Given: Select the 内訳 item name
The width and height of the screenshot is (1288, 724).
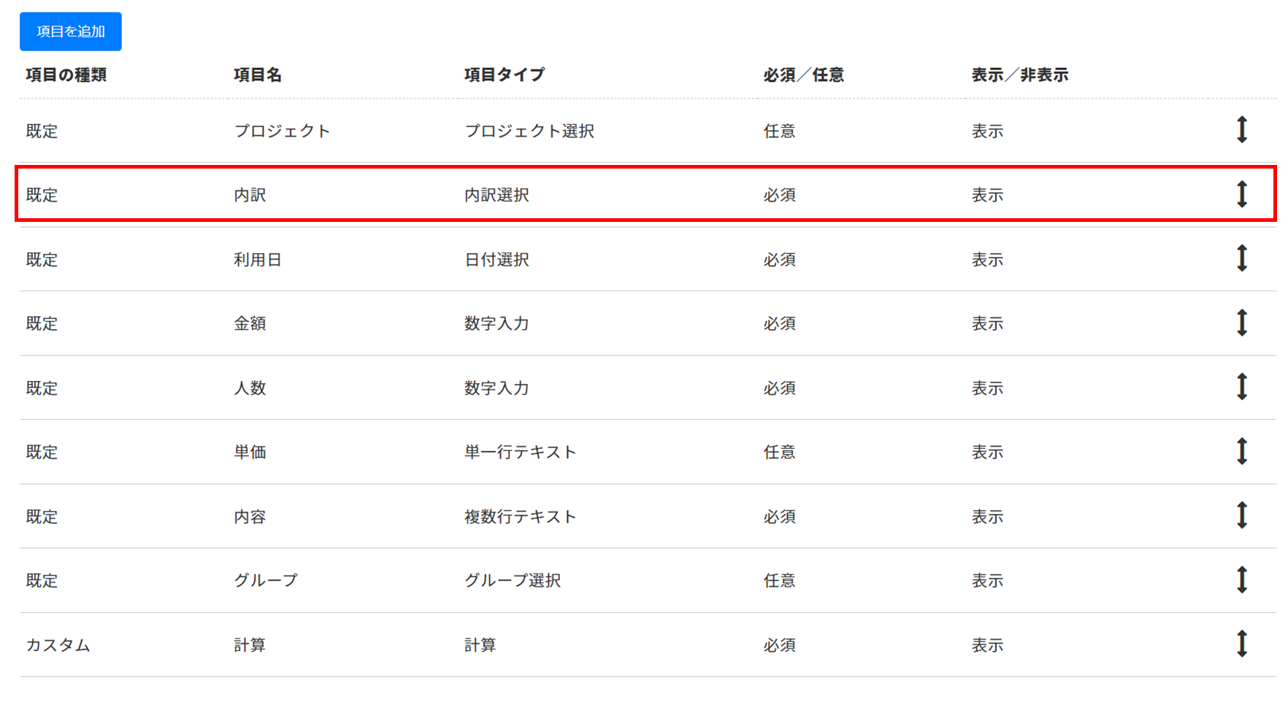Looking at the screenshot, I should tap(250, 195).
